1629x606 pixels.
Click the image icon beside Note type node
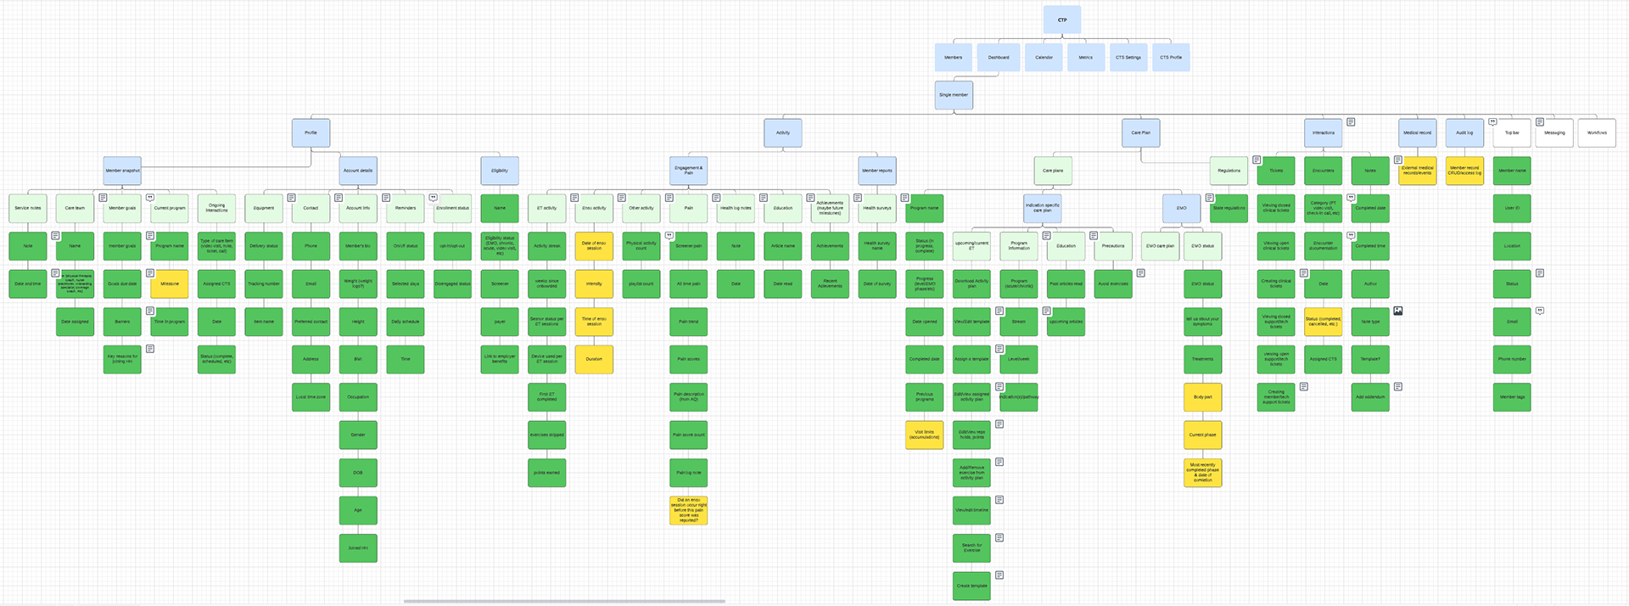pos(1398,311)
